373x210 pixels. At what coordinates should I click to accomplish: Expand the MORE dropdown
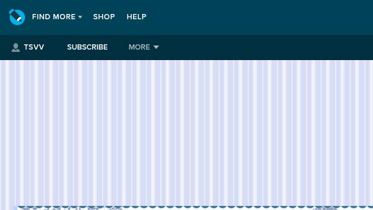pyautogui.click(x=144, y=47)
